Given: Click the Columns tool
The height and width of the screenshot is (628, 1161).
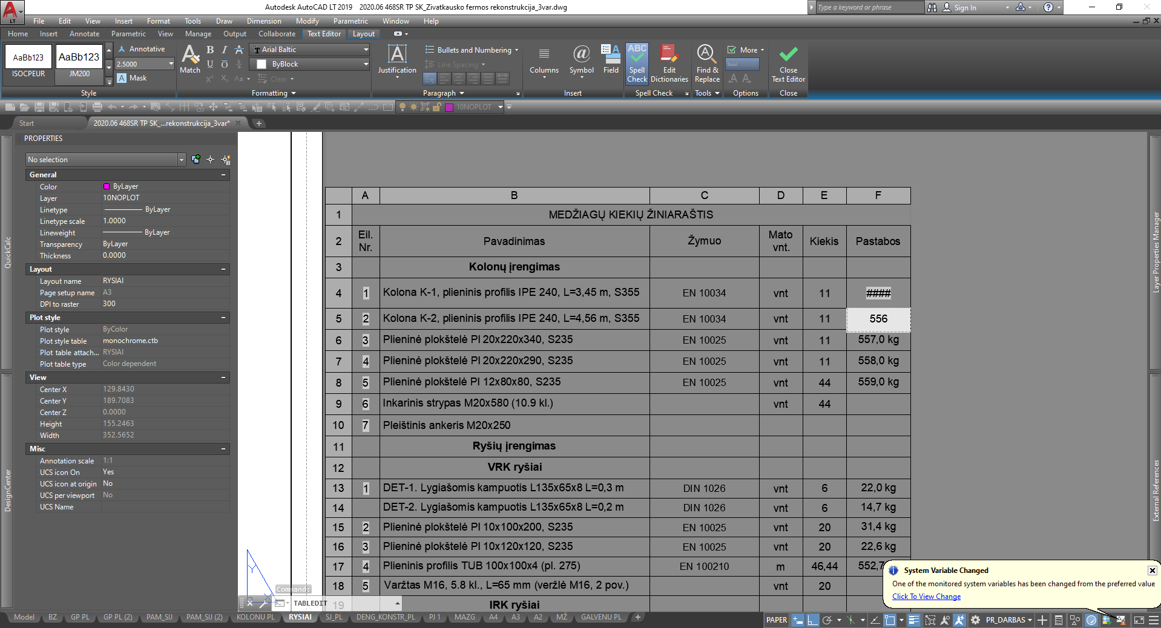Looking at the screenshot, I should click(x=544, y=61).
